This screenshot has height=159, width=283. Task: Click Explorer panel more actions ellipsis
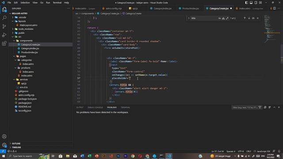(68, 8)
